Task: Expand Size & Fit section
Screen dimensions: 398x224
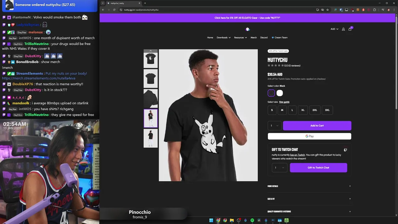Action: pos(309,199)
